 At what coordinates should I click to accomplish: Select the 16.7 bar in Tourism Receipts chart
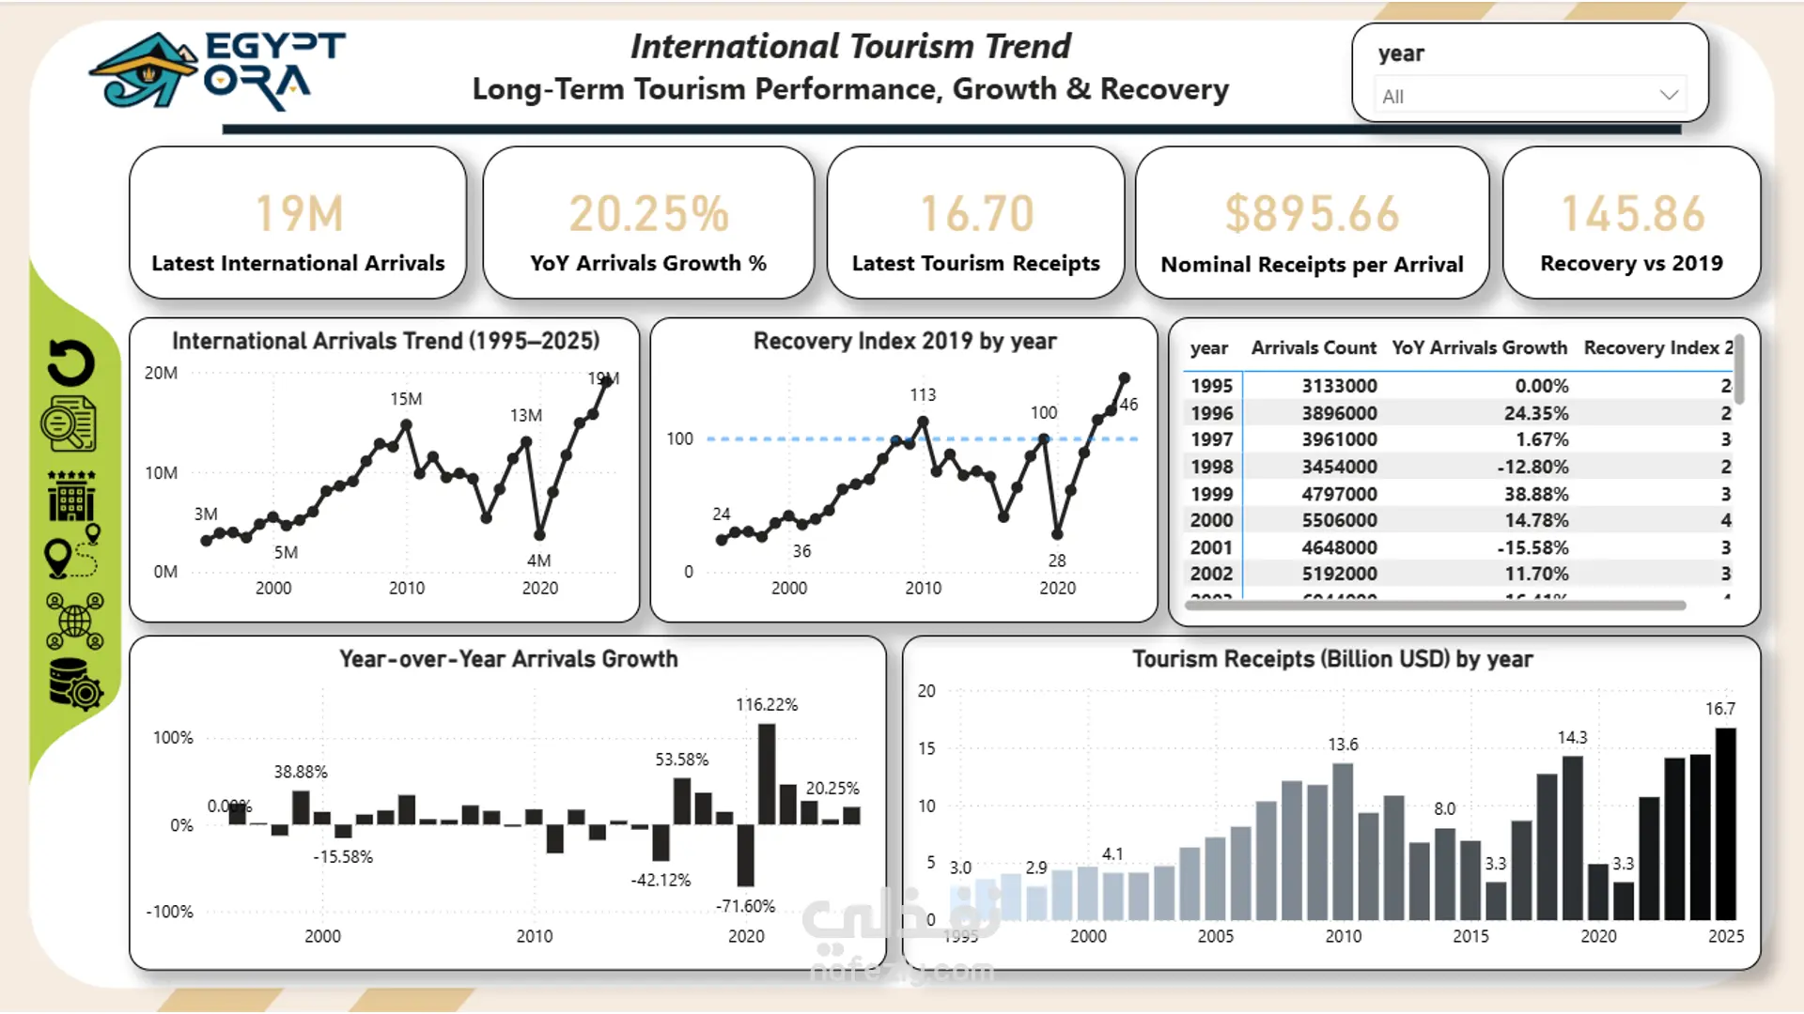(x=1726, y=823)
